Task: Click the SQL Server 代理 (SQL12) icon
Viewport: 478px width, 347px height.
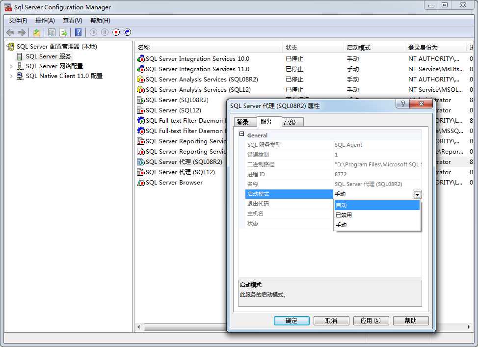Action: (140, 172)
